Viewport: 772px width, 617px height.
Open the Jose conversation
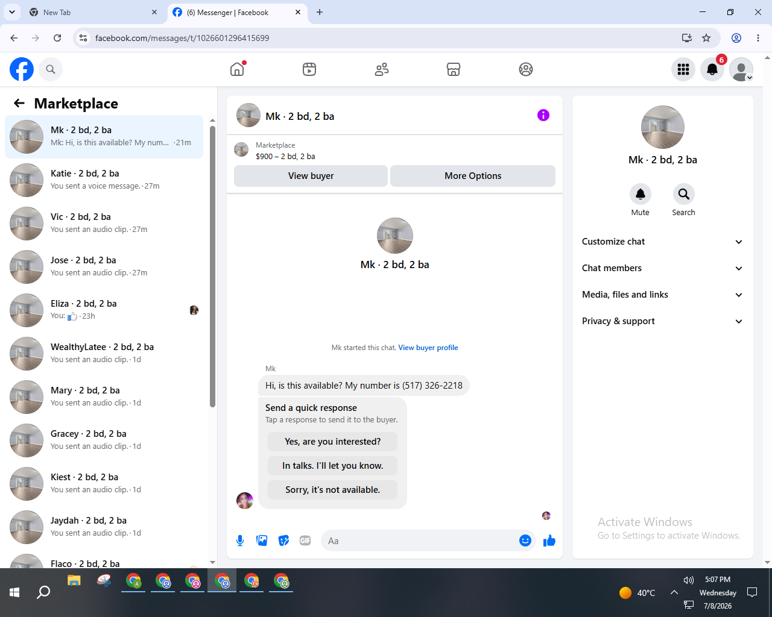(104, 267)
